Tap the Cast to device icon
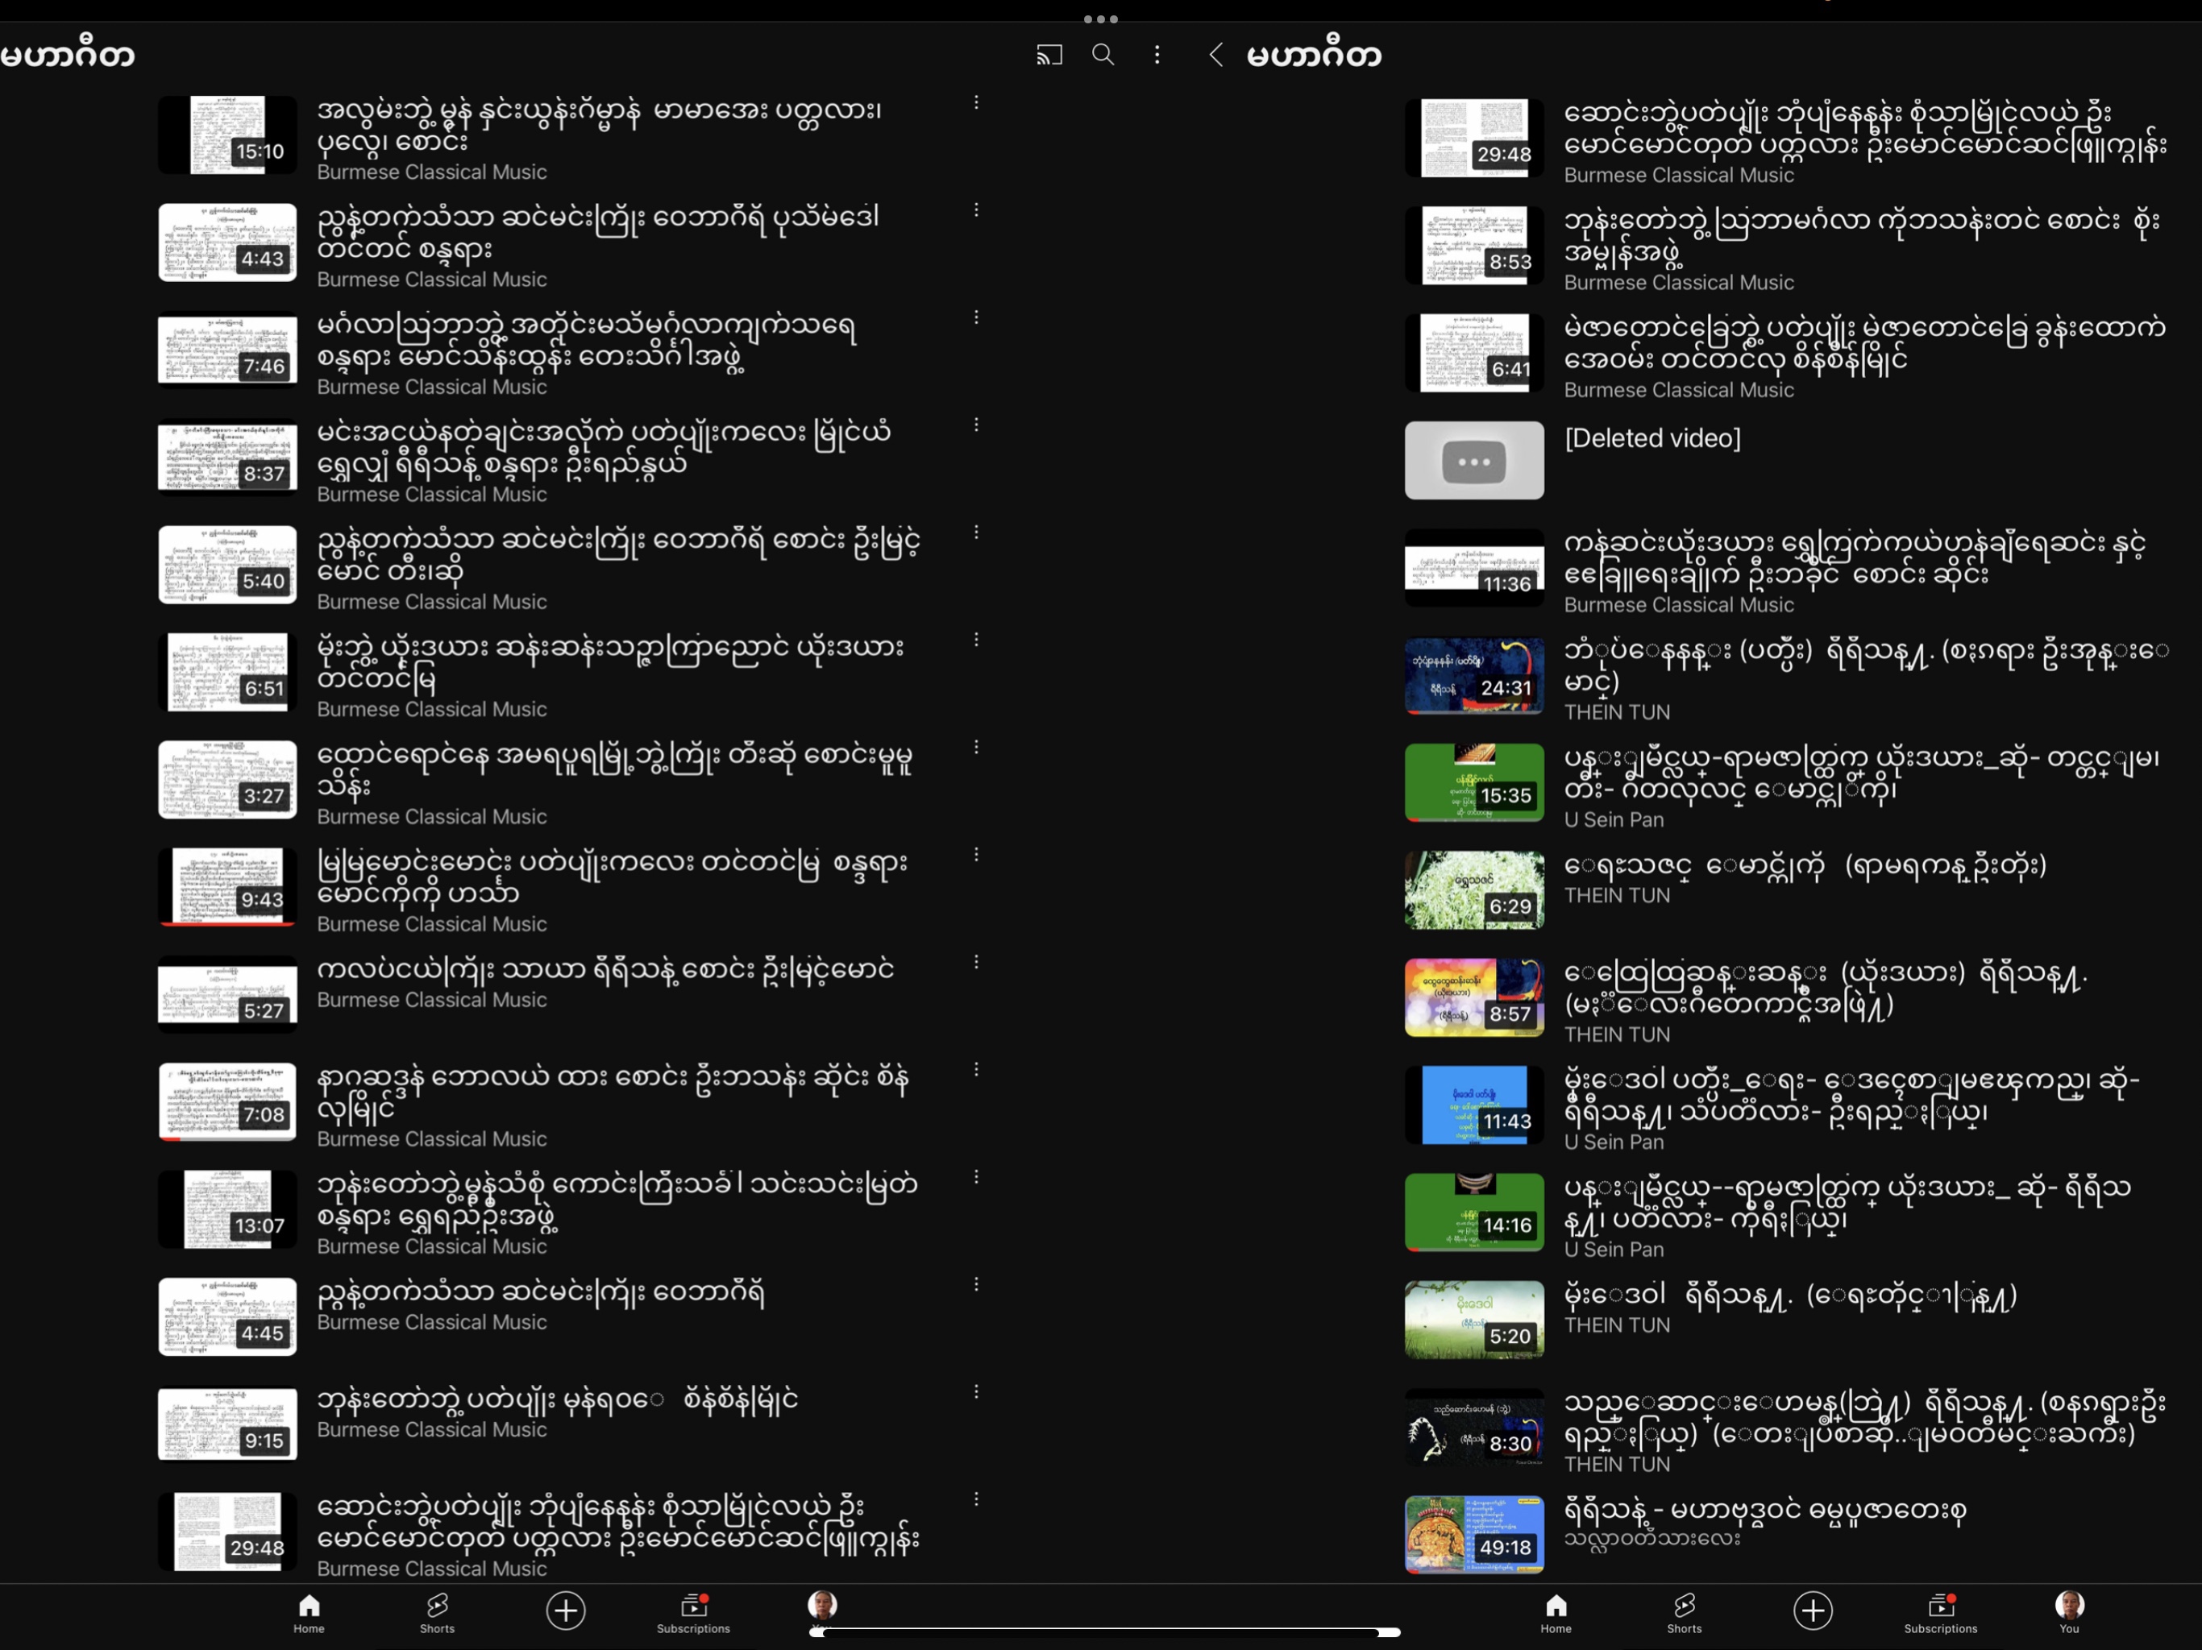 tap(1049, 55)
